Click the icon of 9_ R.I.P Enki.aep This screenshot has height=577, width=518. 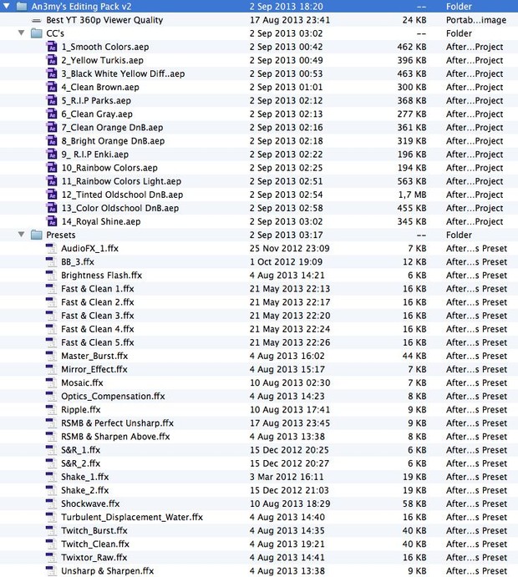tap(52, 154)
